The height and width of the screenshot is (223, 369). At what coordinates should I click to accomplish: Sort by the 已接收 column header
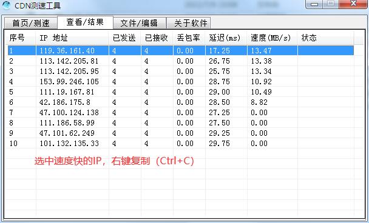(x=157, y=38)
